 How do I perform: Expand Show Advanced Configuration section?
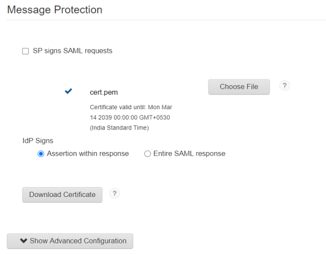click(70, 241)
